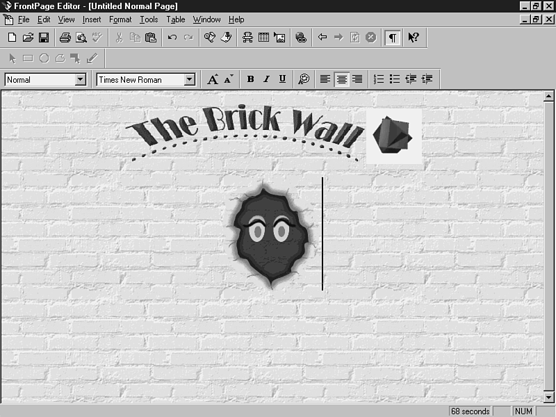
Task: Open the Text Color palette icon
Action: click(304, 79)
